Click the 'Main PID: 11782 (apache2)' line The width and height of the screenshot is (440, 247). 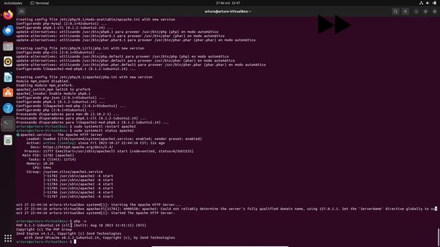pos(48,155)
